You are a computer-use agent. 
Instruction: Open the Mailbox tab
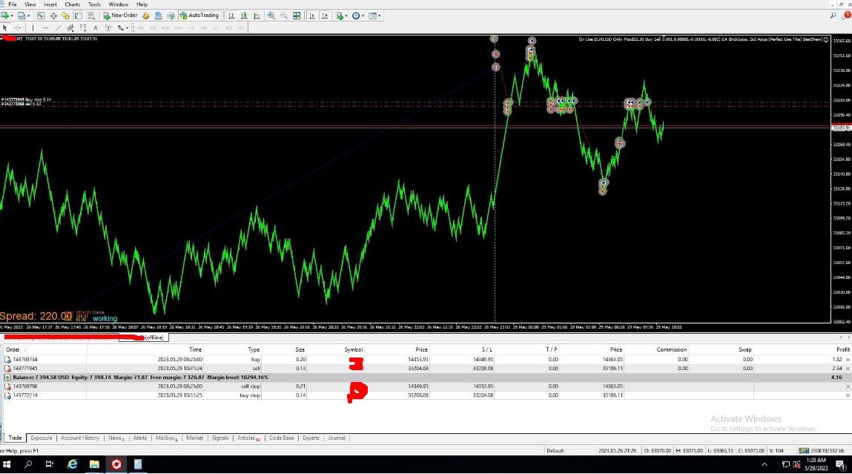click(166, 438)
